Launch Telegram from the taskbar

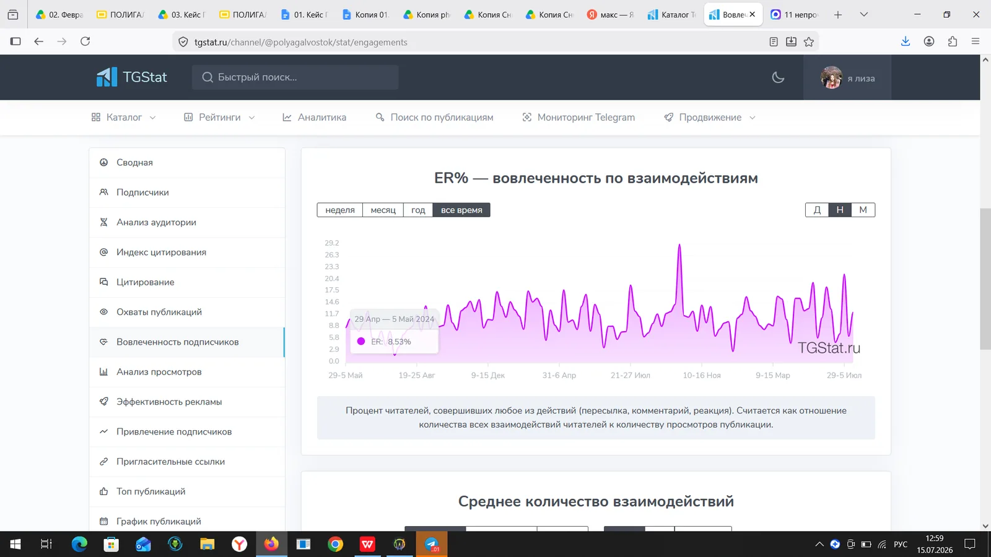[x=432, y=544]
